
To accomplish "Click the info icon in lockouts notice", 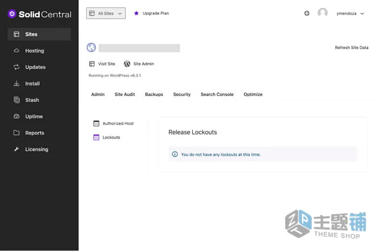I will click(x=175, y=154).
